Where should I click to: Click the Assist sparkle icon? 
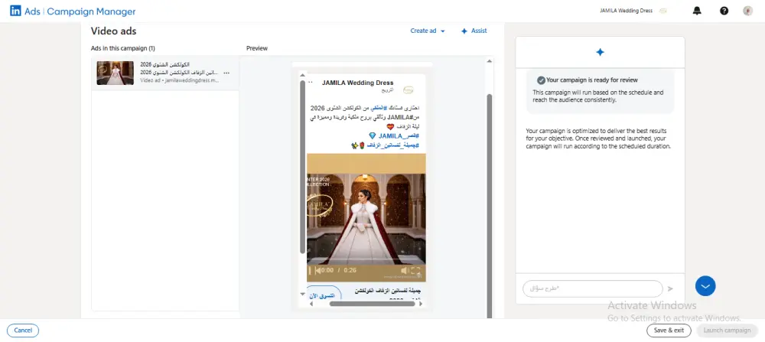point(464,31)
